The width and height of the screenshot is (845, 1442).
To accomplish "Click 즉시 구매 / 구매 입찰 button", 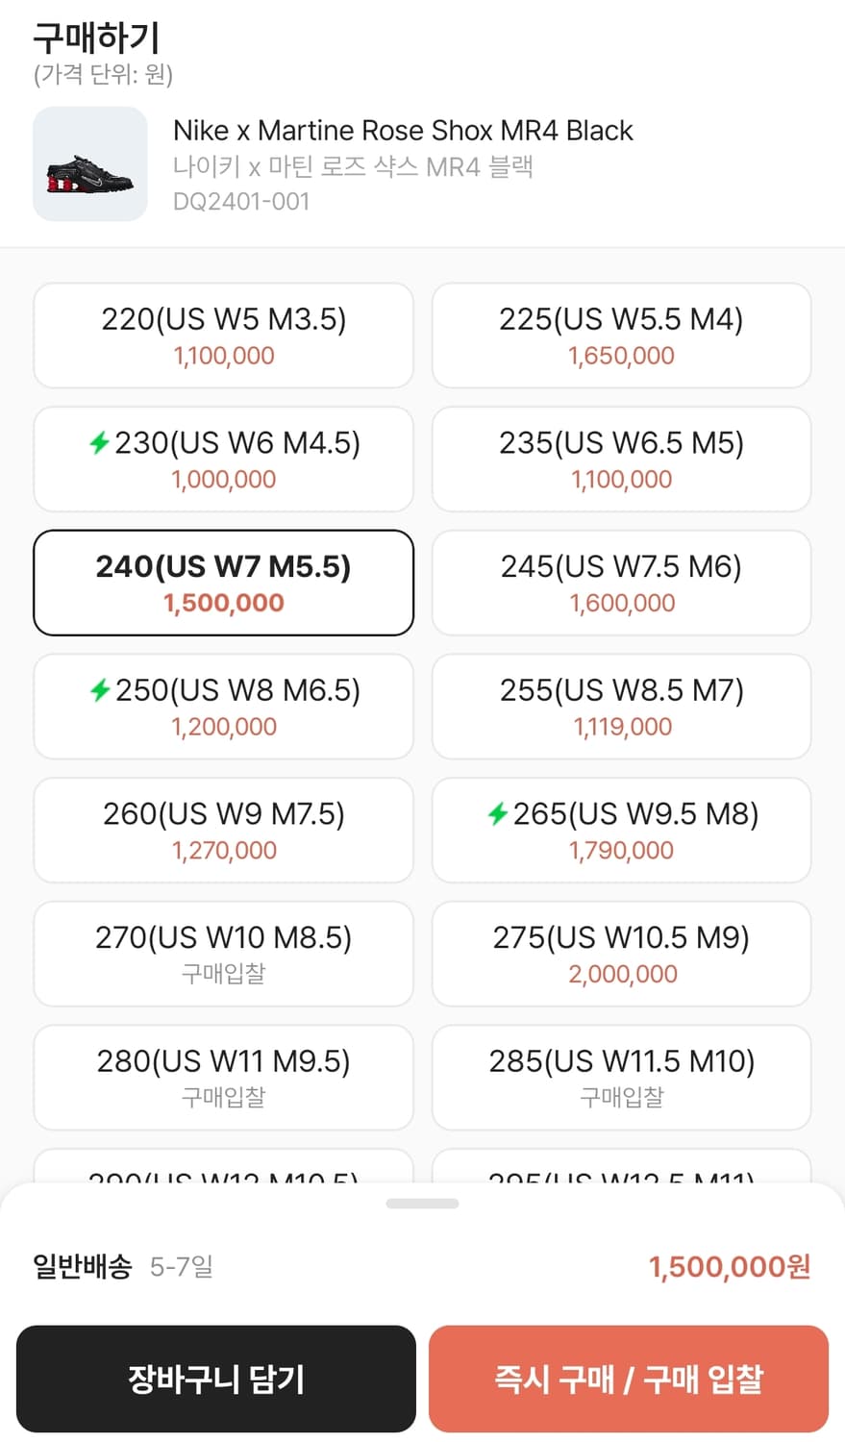I will pyautogui.click(x=629, y=1380).
